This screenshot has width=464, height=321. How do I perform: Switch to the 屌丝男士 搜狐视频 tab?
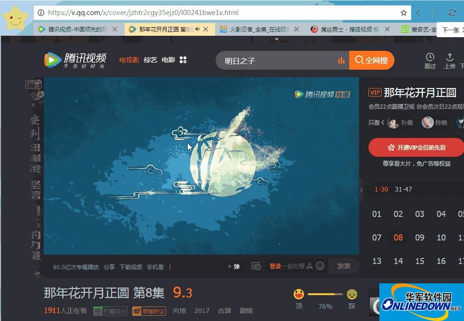pos(349,29)
